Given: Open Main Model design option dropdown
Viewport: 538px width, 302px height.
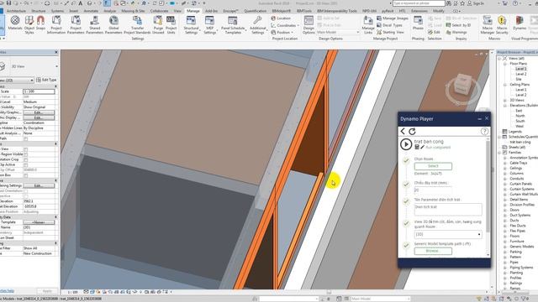Looking at the screenshot, I should 338,32.
